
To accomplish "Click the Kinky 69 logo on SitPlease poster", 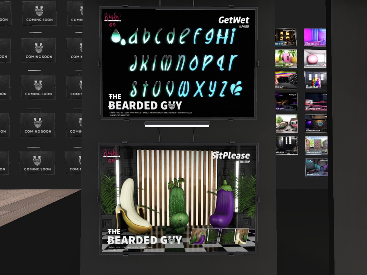I will pos(112,155).
